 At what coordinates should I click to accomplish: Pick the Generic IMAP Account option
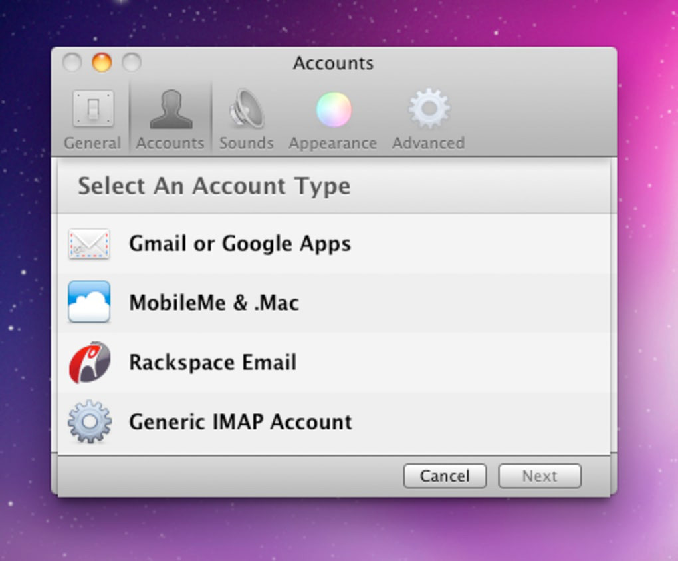334,422
